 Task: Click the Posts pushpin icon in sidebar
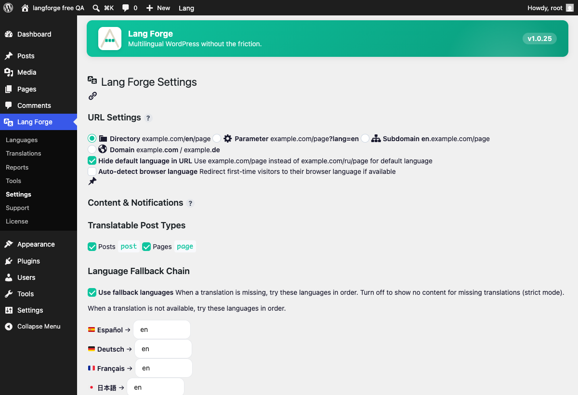tap(9, 56)
